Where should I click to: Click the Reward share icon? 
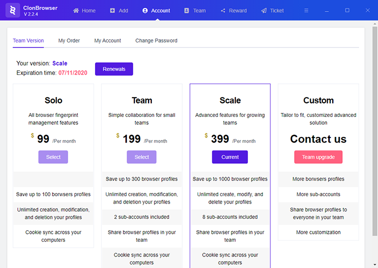pos(223,10)
